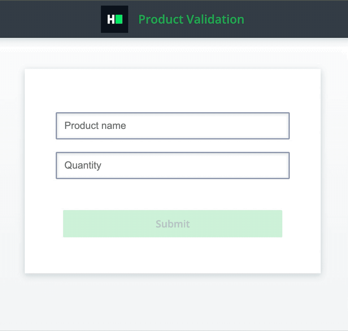Click the disabled Submit button
This screenshot has height=331, width=348.
tap(173, 224)
